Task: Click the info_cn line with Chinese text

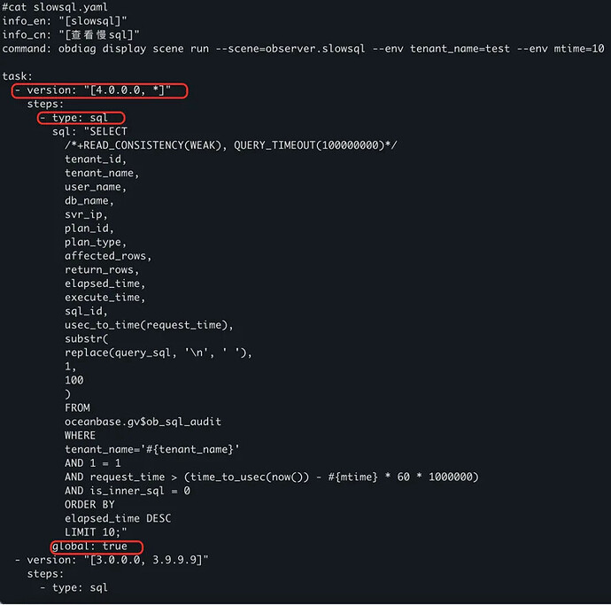Action: [71, 35]
